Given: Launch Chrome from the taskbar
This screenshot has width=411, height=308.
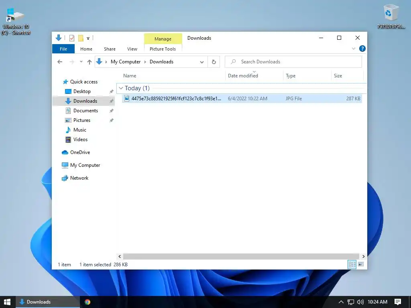Looking at the screenshot, I should pyautogui.click(x=87, y=302).
